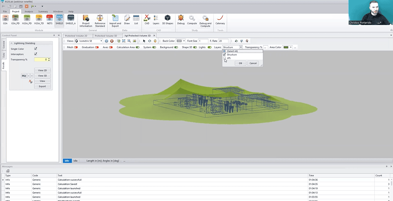Open 3D Shapes in ribbon
This screenshot has height=201, width=393.
tap(167, 20)
